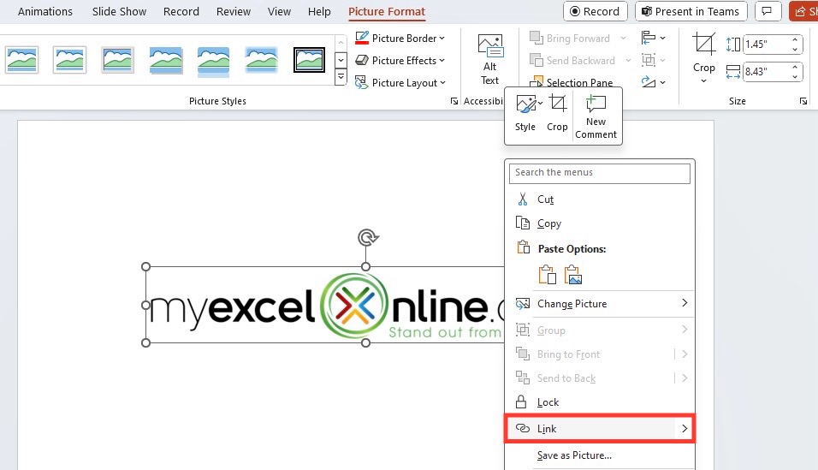
Task: Edit the shape height field 1.45"
Action: pyautogui.click(x=767, y=44)
